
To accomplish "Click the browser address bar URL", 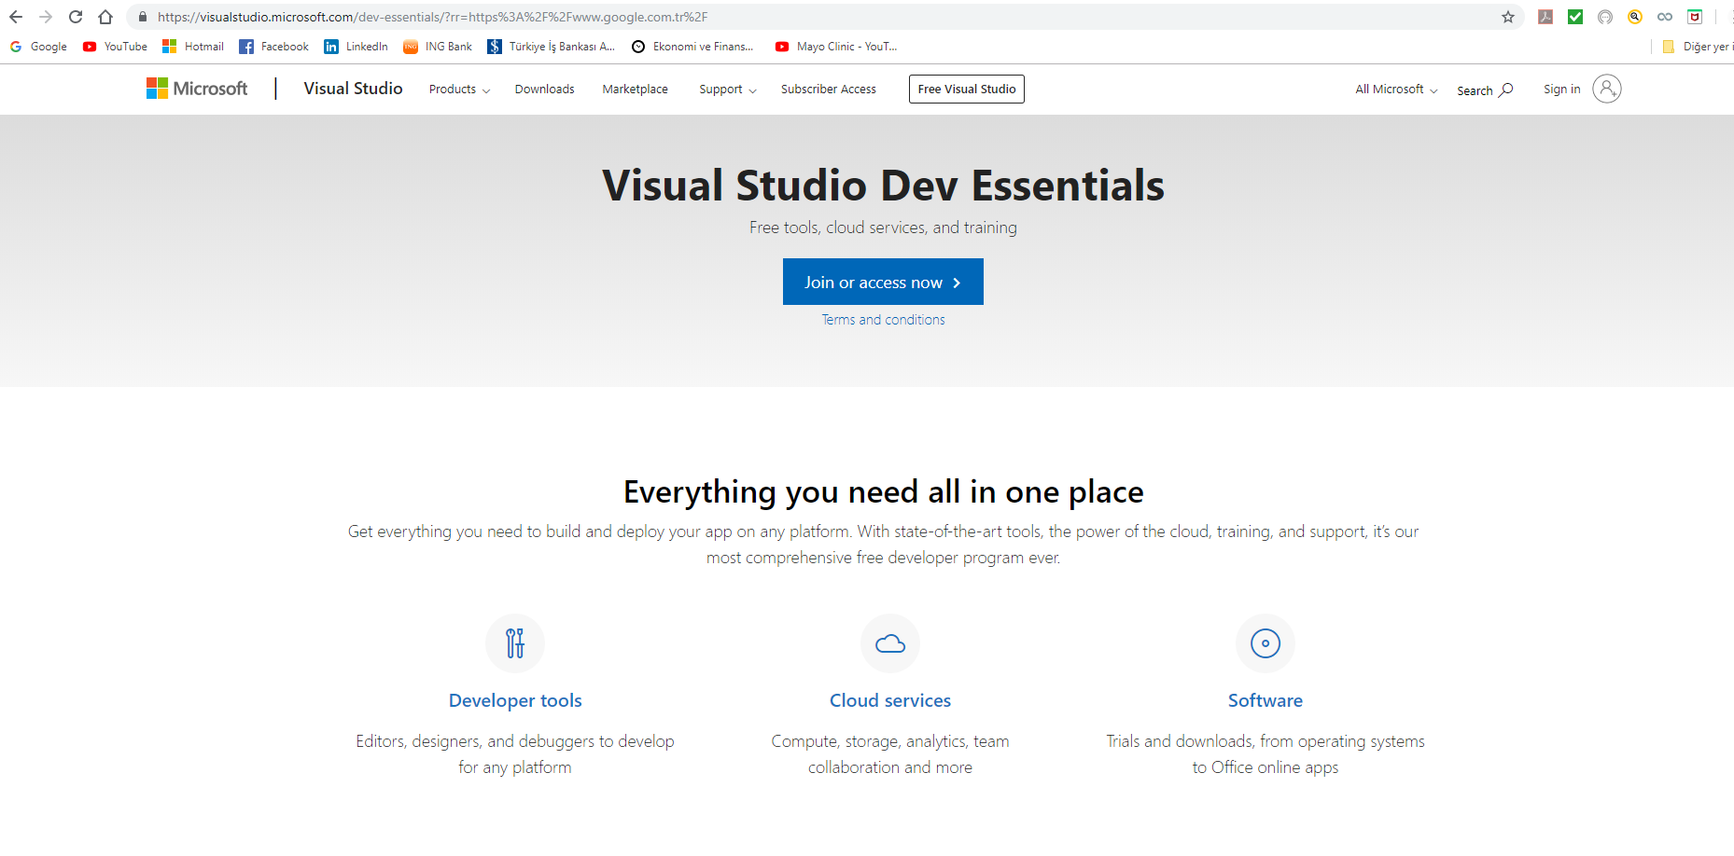I will (431, 17).
